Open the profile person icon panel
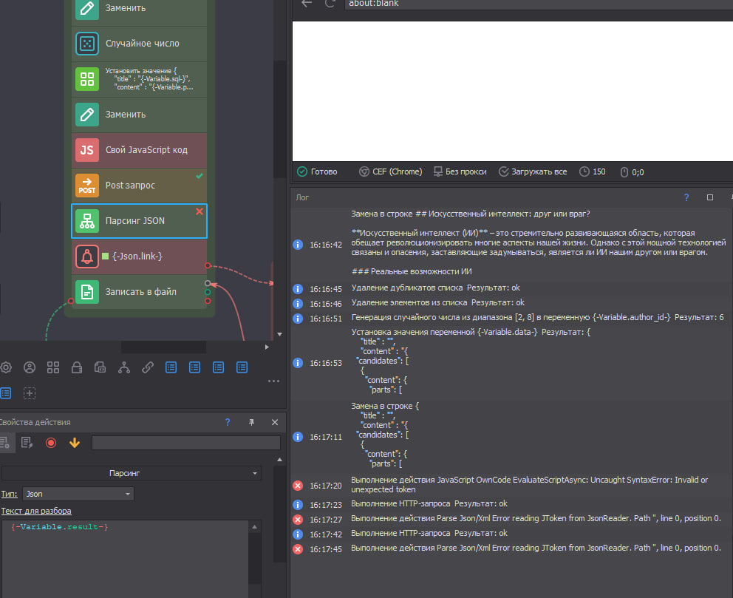This screenshot has width=733, height=598. pyautogui.click(x=30, y=367)
